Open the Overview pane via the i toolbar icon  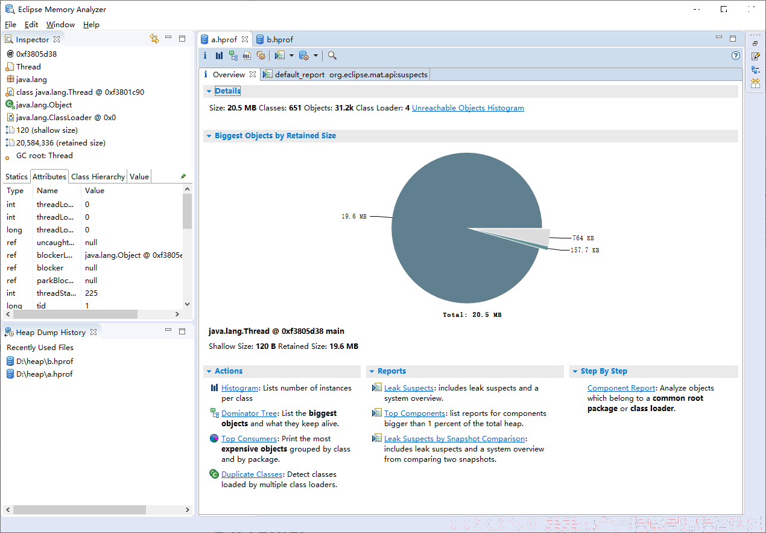tap(205, 56)
